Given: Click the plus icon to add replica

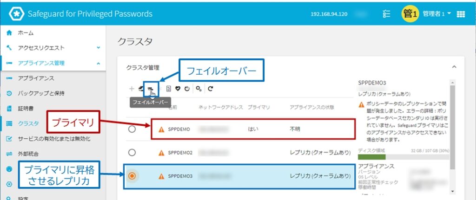Looking at the screenshot, I should [x=132, y=89].
